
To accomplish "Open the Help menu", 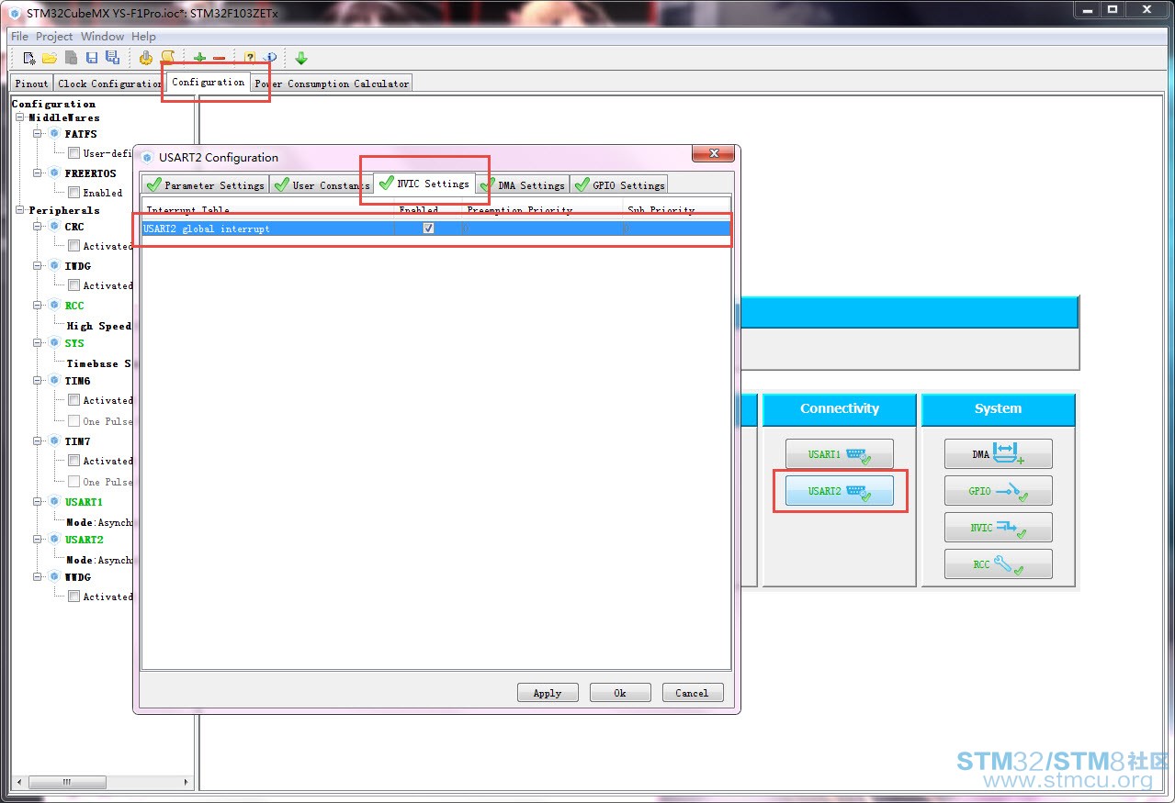I will tap(143, 37).
